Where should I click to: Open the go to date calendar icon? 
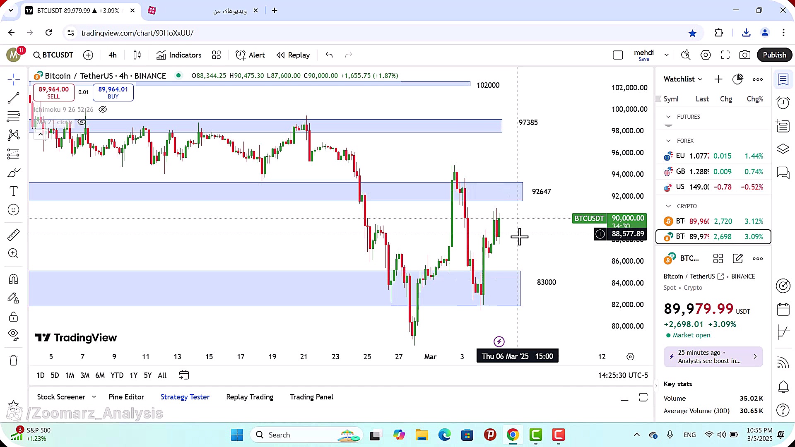[x=184, y=375]
